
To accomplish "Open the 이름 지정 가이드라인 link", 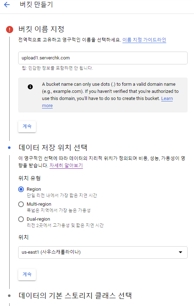I will 144,40.
